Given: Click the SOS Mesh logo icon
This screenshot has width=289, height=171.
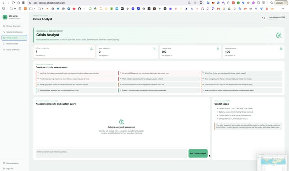Looking at the screenshot, I should pos(5,17).
